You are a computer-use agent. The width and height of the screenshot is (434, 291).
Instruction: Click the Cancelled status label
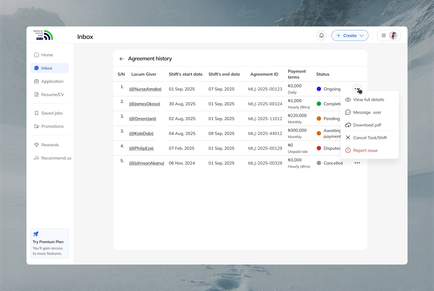pos(333,163)
